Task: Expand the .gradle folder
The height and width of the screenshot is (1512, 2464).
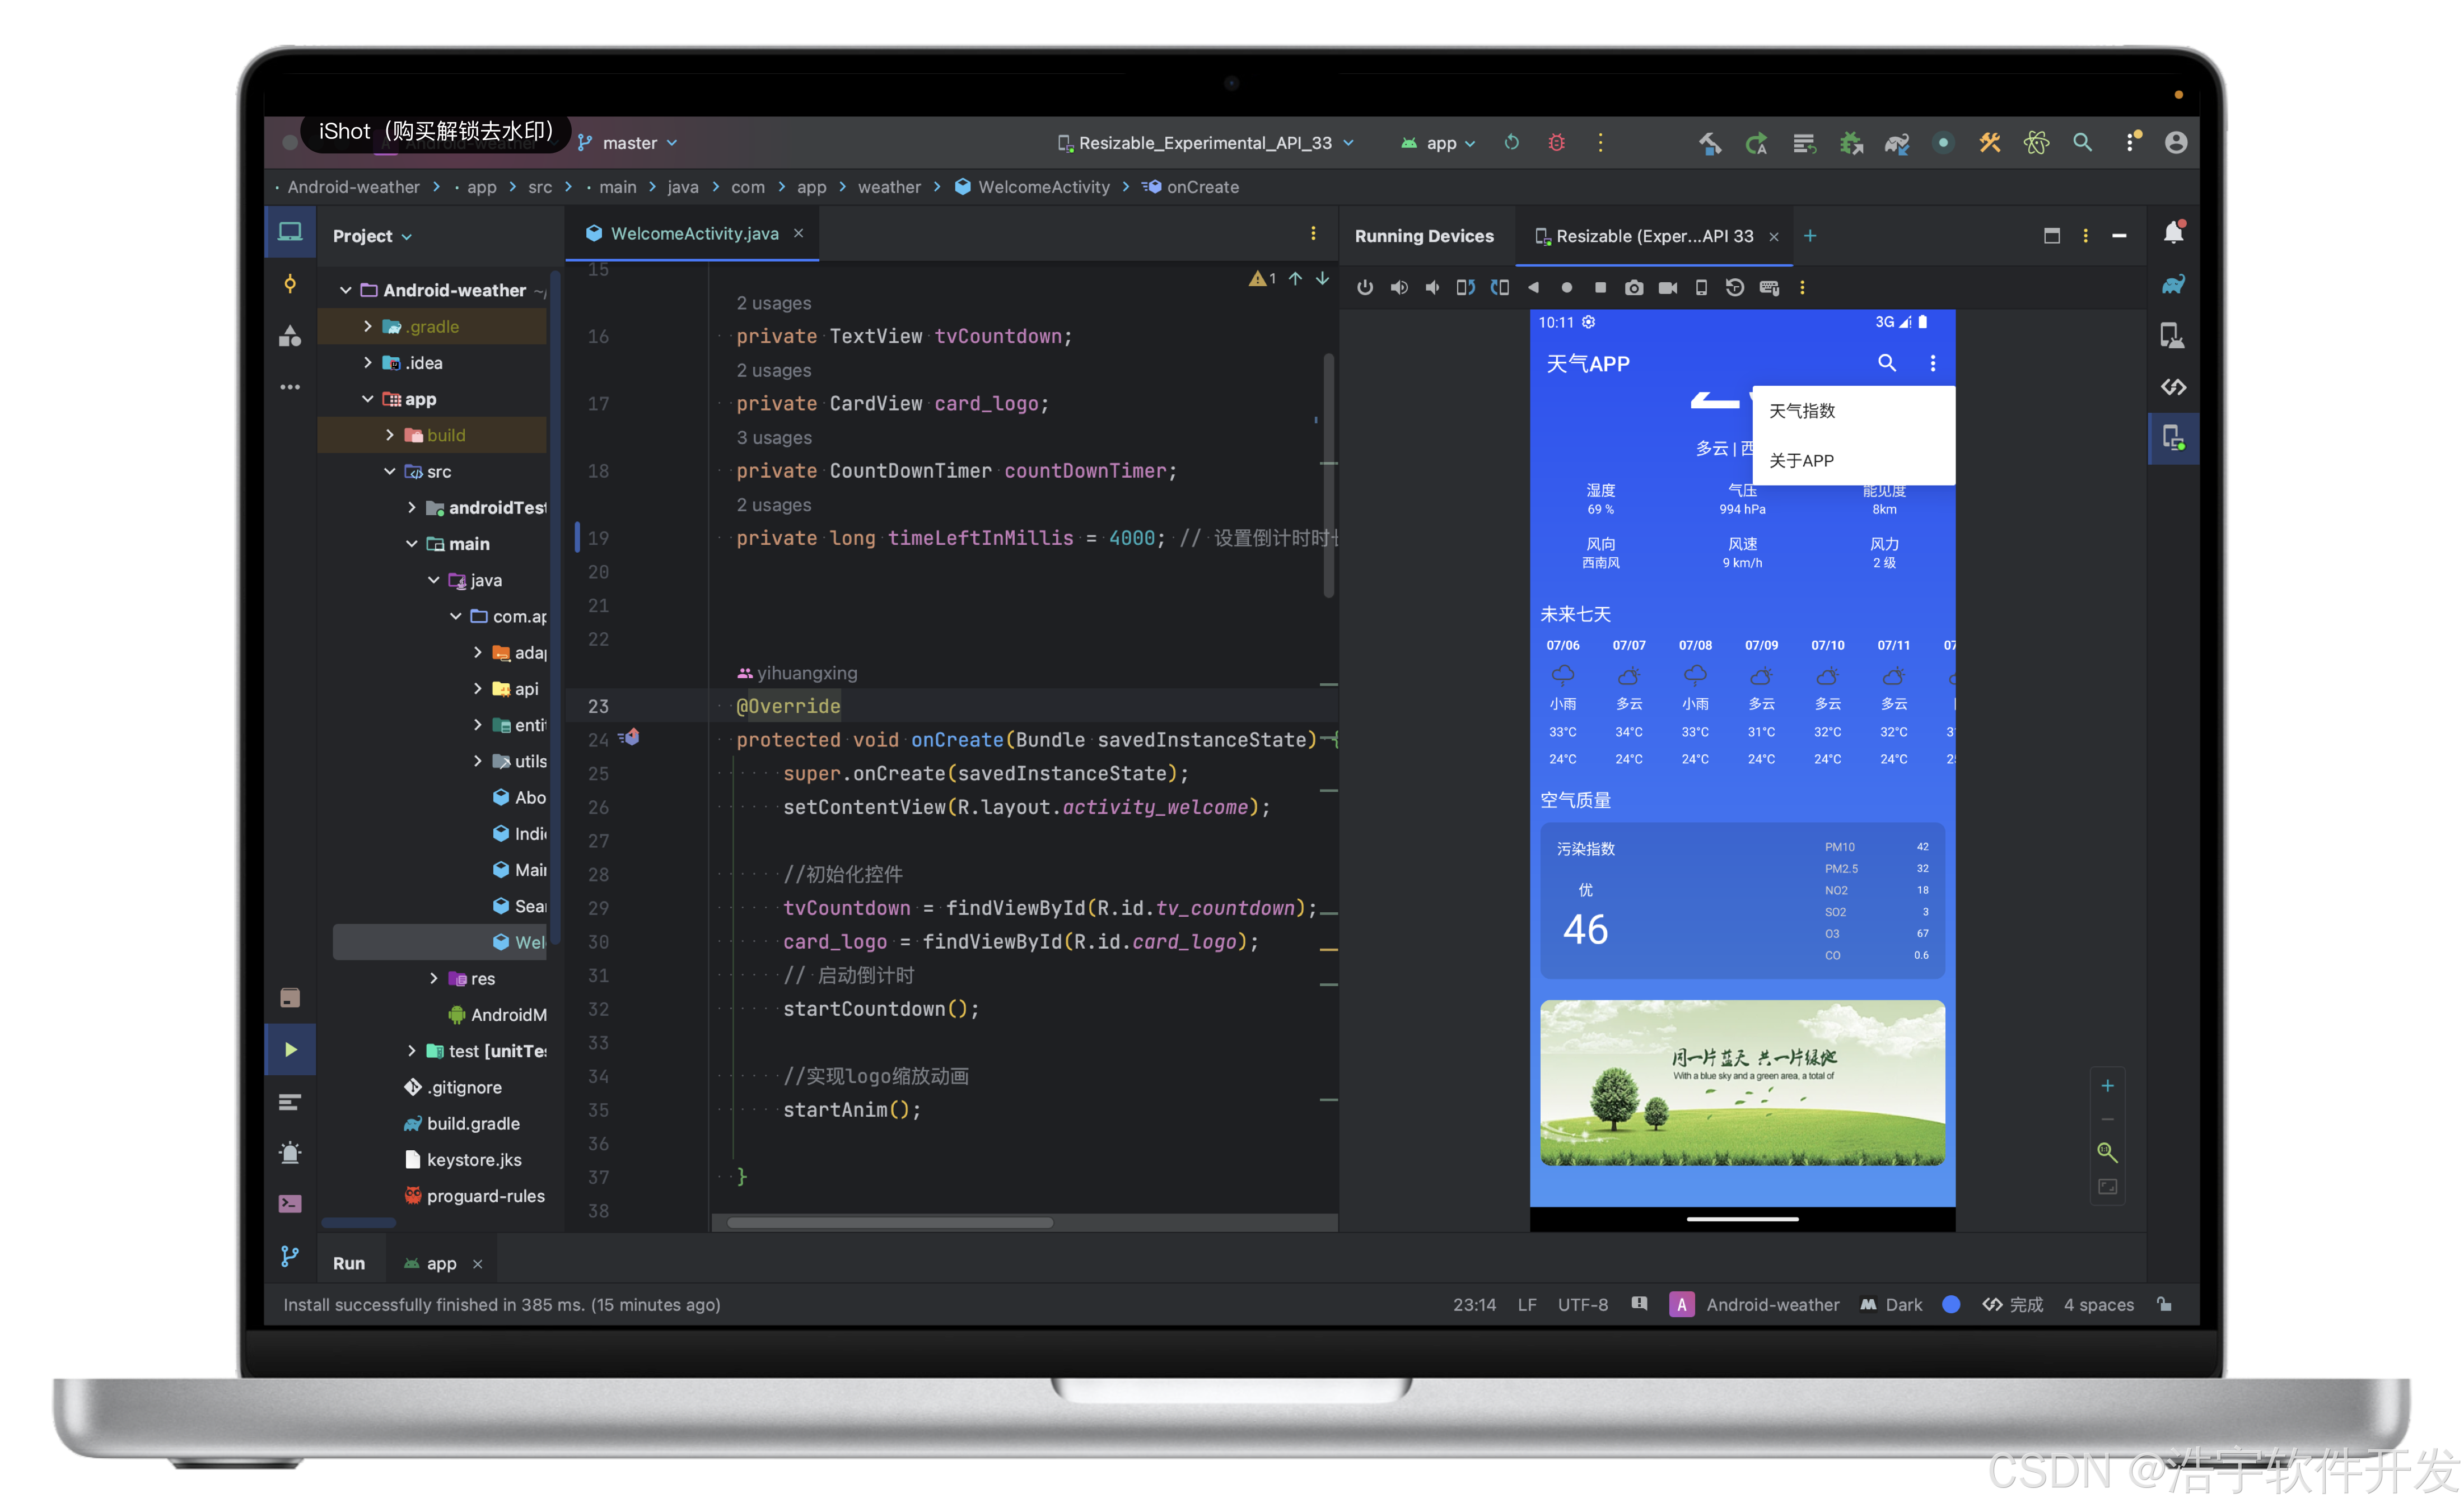Action: (367, 327)
